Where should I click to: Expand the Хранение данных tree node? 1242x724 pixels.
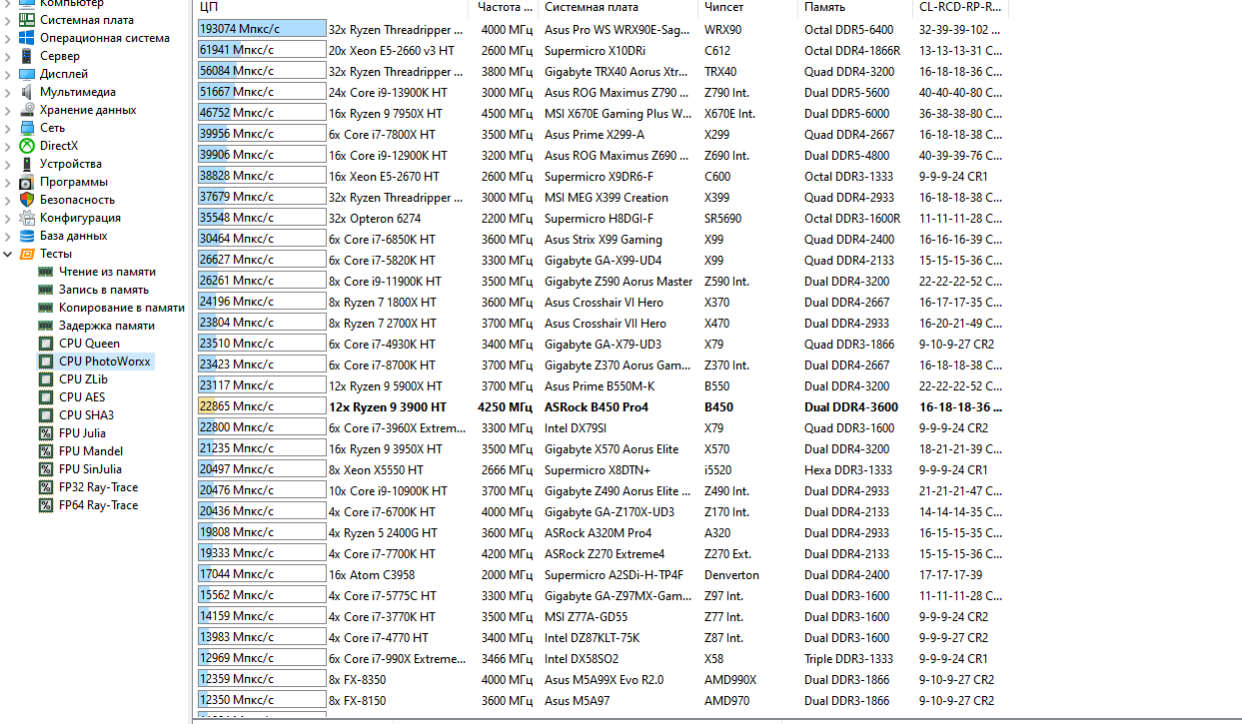(x=8, y=110)
